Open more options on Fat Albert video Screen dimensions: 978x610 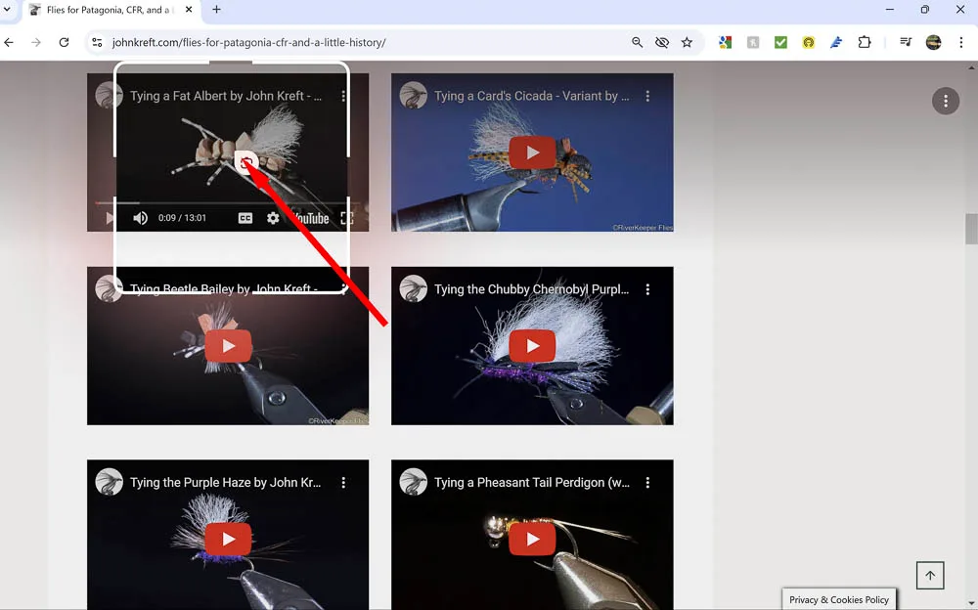point(343,96)
